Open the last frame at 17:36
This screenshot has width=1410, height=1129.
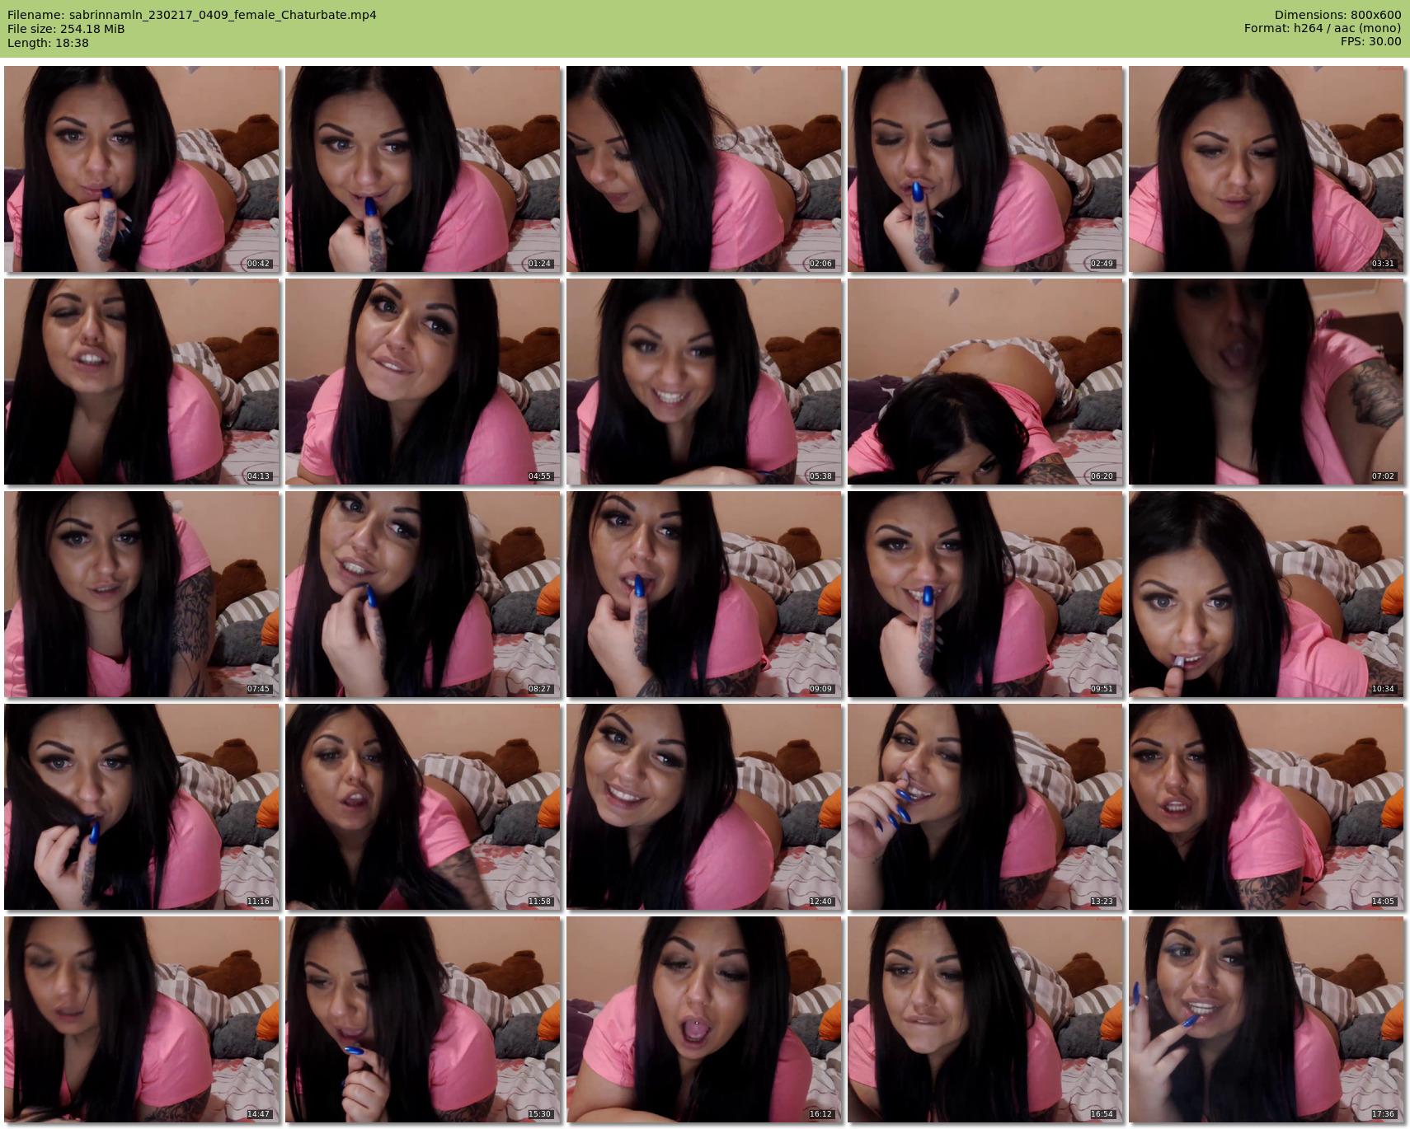pyautogui.click(x=1267, y=1019)
